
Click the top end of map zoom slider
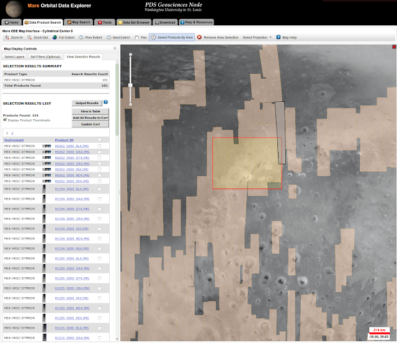[130, 55]
